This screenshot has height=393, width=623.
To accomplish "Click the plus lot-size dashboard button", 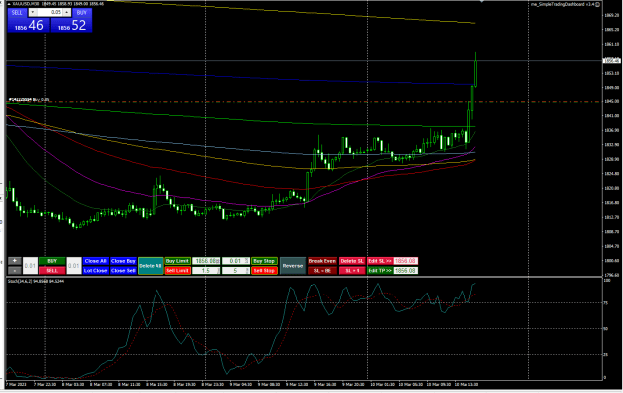I will click(x=15, y=261).
